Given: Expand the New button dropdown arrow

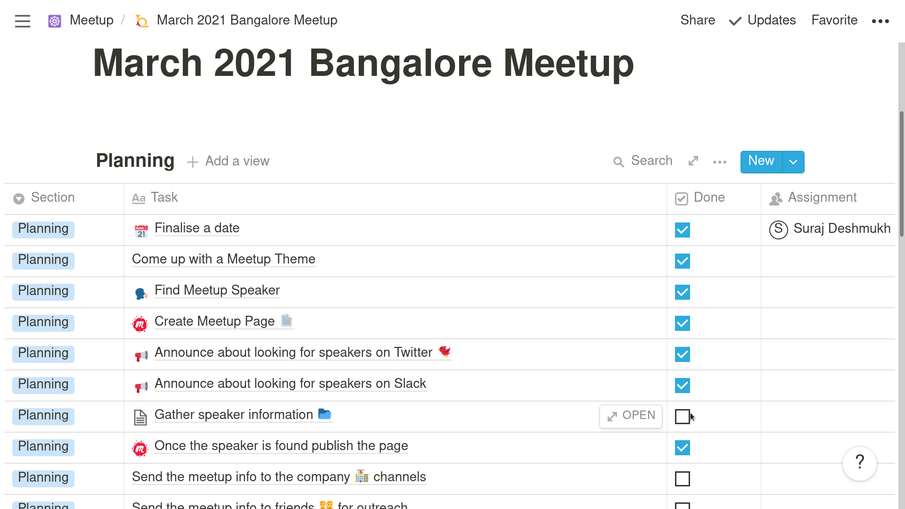Looking at the screenshot, I should tap(793, 162).
